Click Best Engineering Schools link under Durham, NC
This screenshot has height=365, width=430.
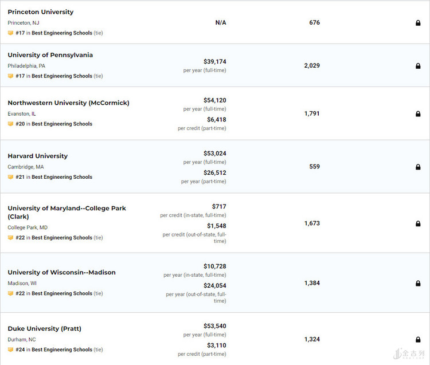click(x=62, y=350)
